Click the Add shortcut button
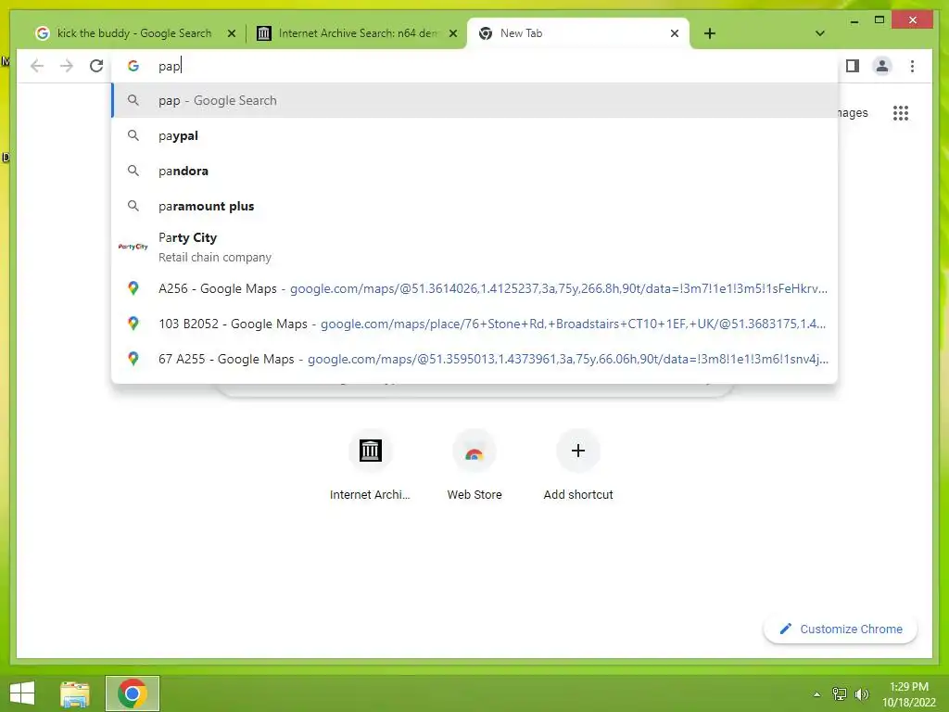Image resolution: width=949 pixels, height=712 pixels. [578, 465]
